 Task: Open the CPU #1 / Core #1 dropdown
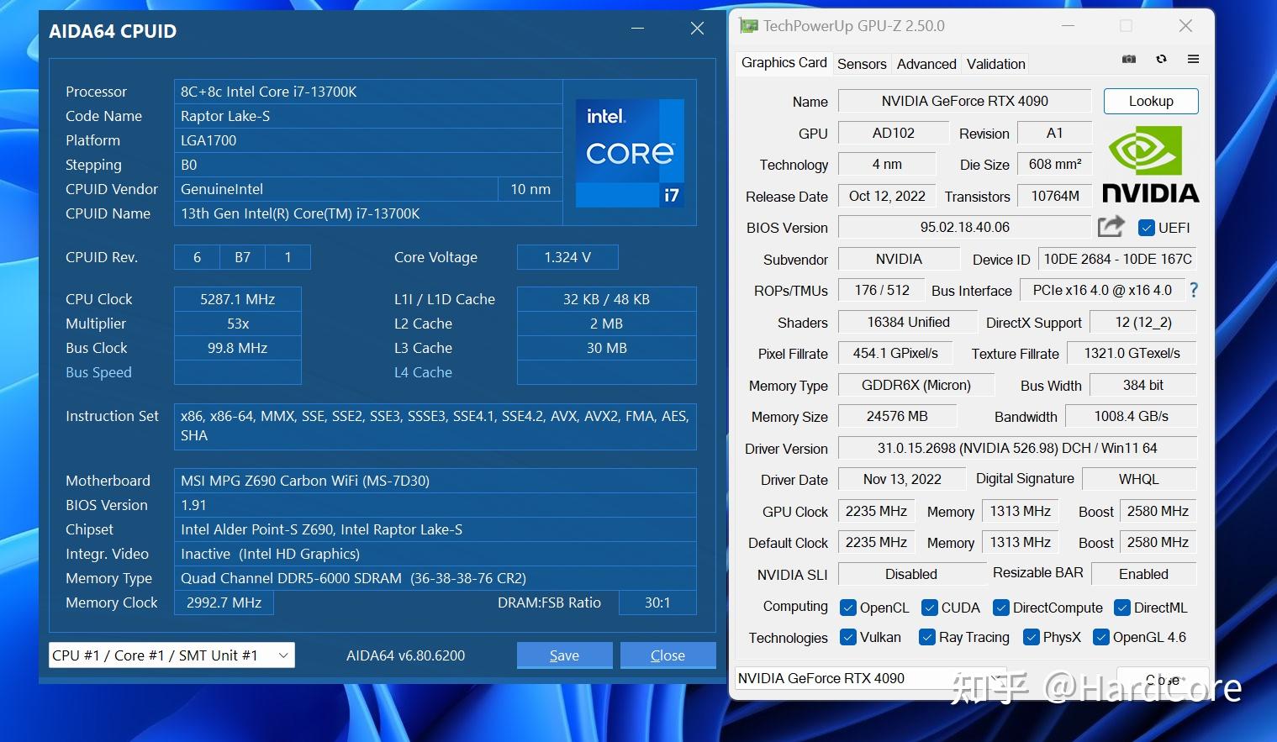[171, 655]
